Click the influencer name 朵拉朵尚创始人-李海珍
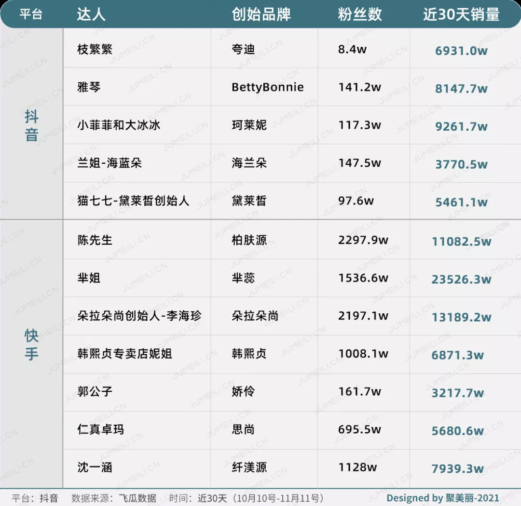 [x=139, y=316]
